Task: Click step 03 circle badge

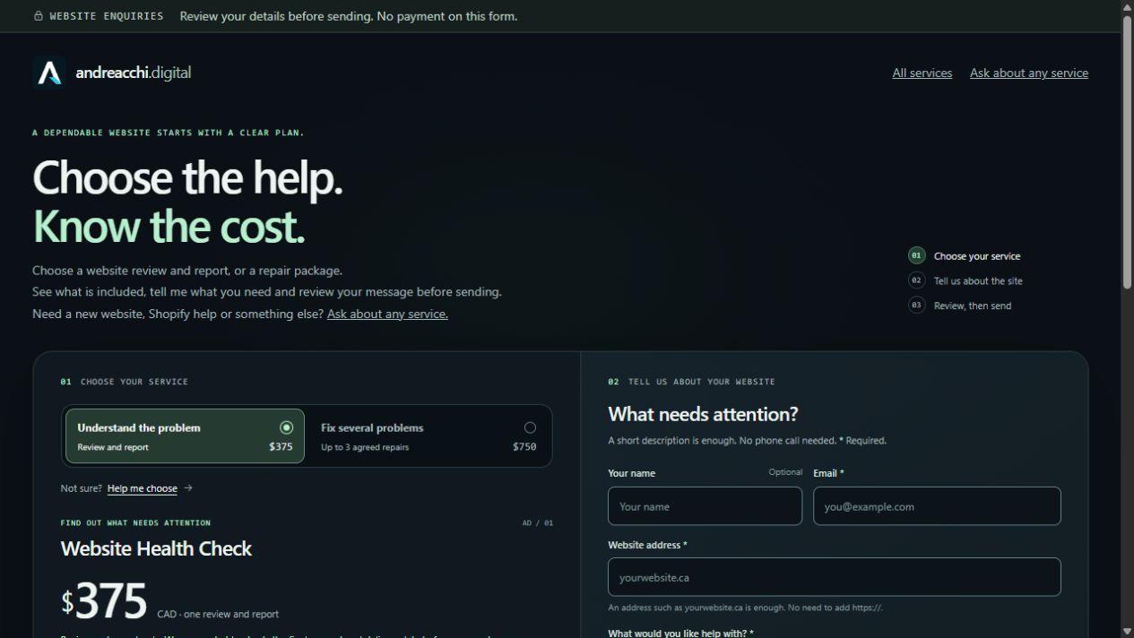Action: (916, 306)
